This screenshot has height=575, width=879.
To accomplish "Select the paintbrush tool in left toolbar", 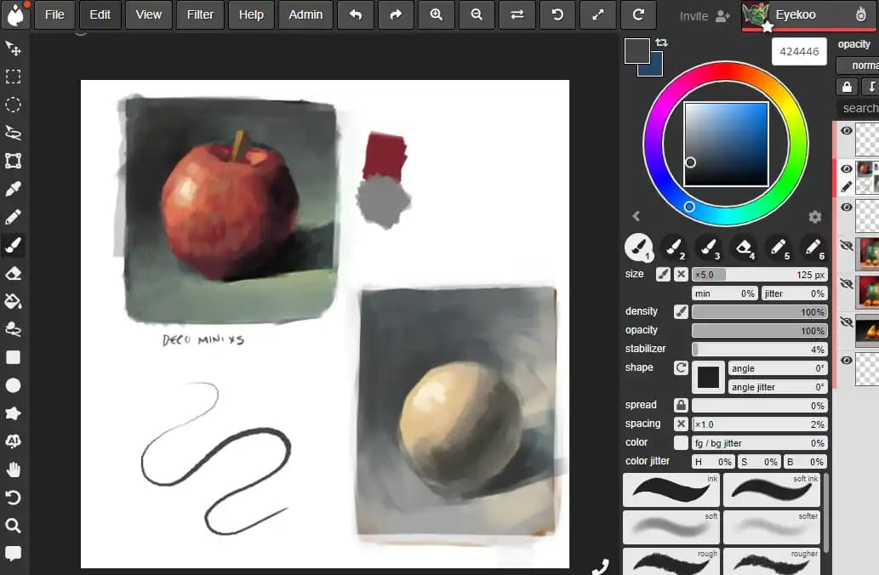I will click(x=13, y=245).
